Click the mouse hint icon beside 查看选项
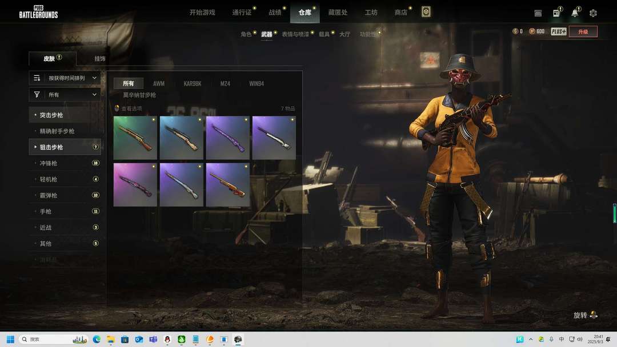617x347 pixels. [x=117, y=108]
